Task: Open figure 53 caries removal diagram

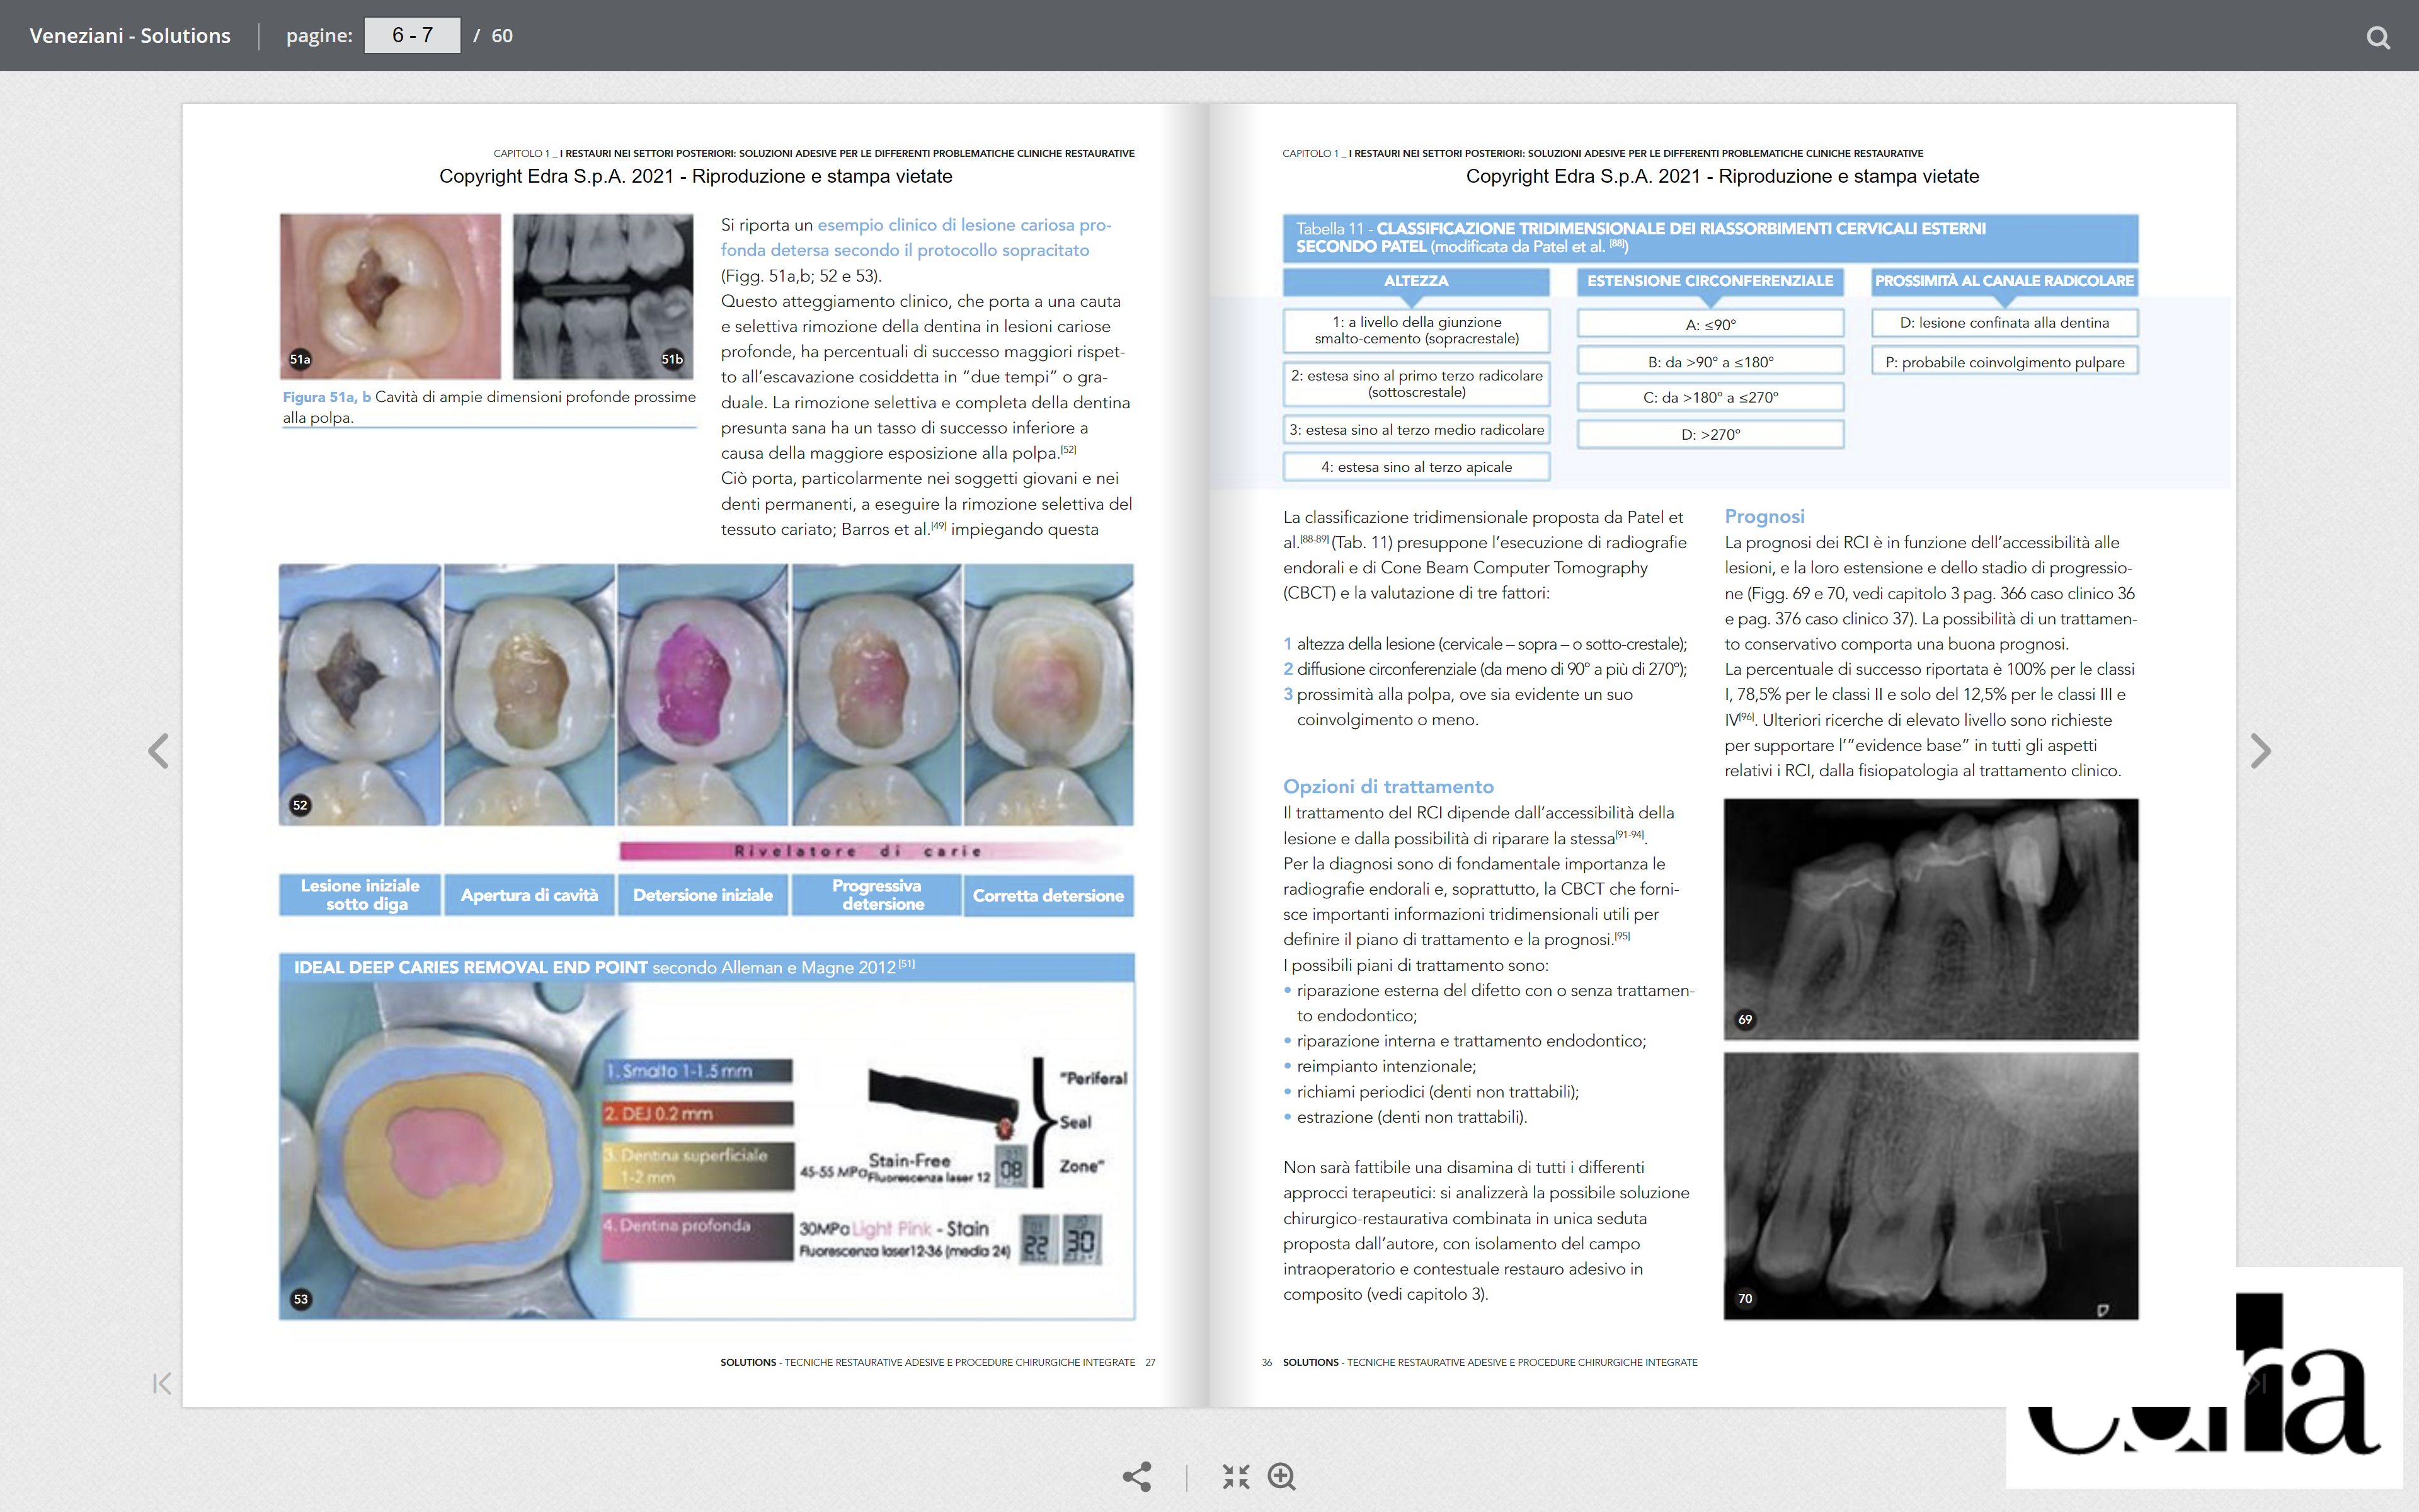Action: pyautogui.click(x=707, y=1150)
